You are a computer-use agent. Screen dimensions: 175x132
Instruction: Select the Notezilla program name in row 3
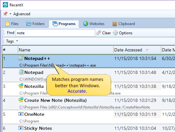[34, 86]
